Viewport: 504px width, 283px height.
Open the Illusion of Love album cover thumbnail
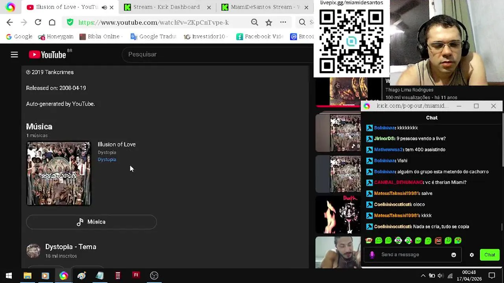[x=59, y=174]
